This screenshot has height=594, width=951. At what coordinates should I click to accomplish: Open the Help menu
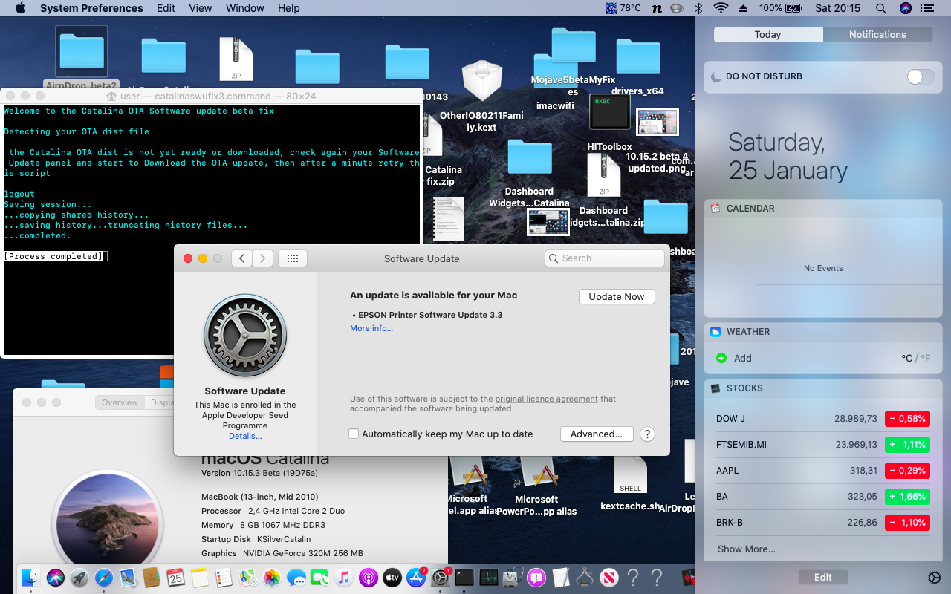tap(289, 8)
